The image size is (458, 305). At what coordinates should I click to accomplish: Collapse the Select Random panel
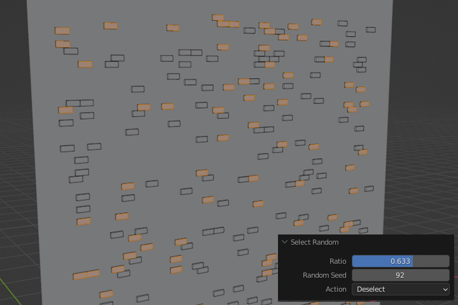(x=284, y=242)
